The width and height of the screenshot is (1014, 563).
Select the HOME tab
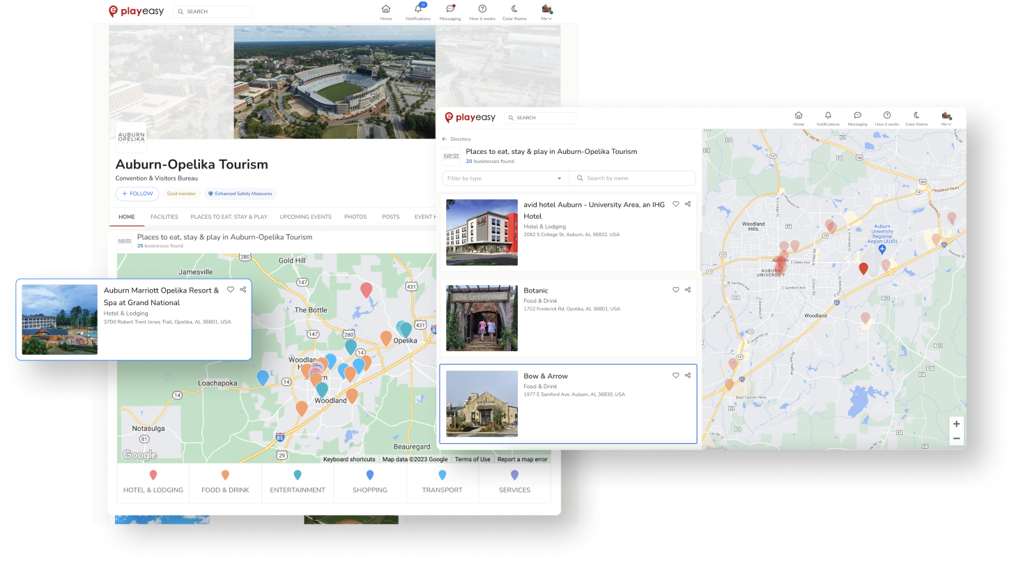(x=127, y=217)
